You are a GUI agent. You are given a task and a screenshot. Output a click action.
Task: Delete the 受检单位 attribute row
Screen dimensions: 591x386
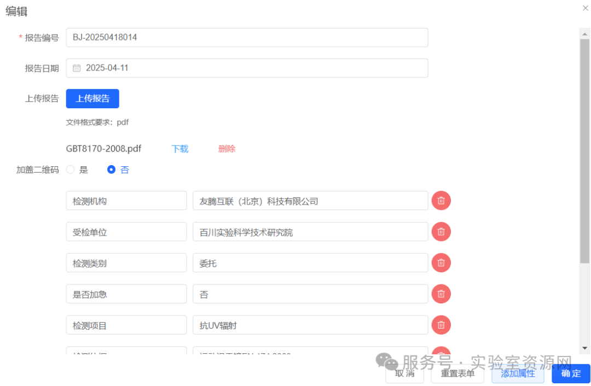[441, 232]
